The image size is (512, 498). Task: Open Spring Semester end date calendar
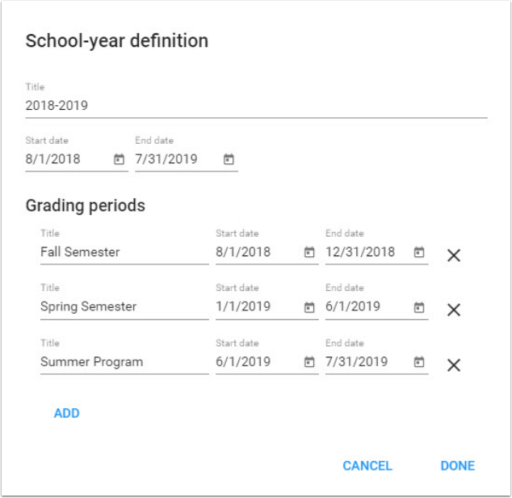point(418,307)
